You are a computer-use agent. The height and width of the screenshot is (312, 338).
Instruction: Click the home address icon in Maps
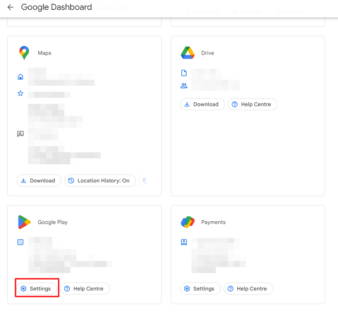pyautogui.click(x=20, y=77)
